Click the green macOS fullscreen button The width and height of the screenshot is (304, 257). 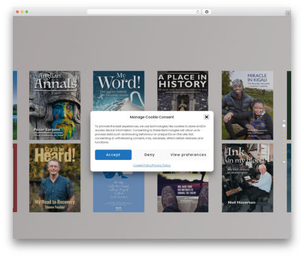pyautogui.click(x=27, y=12)
